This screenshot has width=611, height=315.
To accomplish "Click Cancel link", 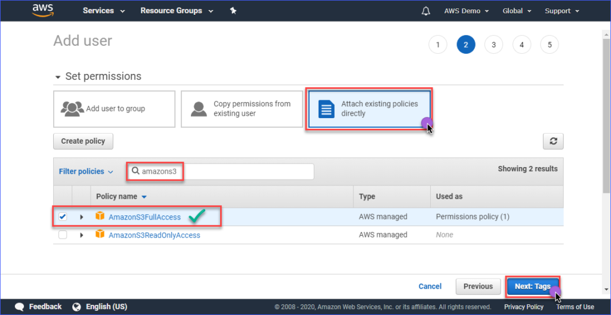I will pos(430,286).
